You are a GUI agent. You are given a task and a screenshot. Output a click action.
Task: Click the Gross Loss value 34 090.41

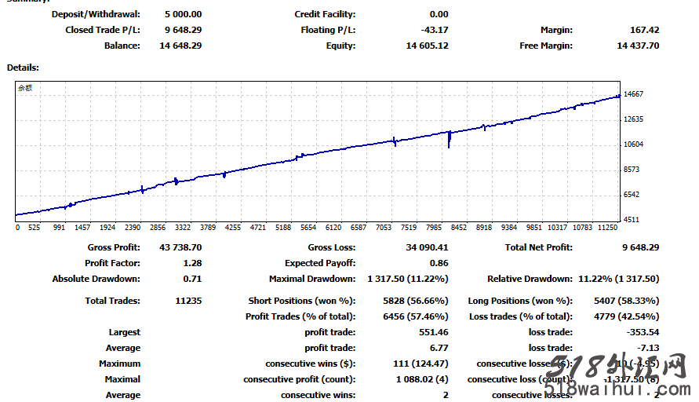pyautogui.click(x=427, y=247)
